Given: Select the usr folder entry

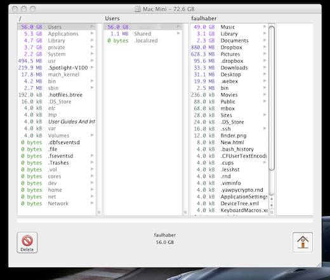Looking at the screenshot, I should pyautogui.click(x=56, y=61).
